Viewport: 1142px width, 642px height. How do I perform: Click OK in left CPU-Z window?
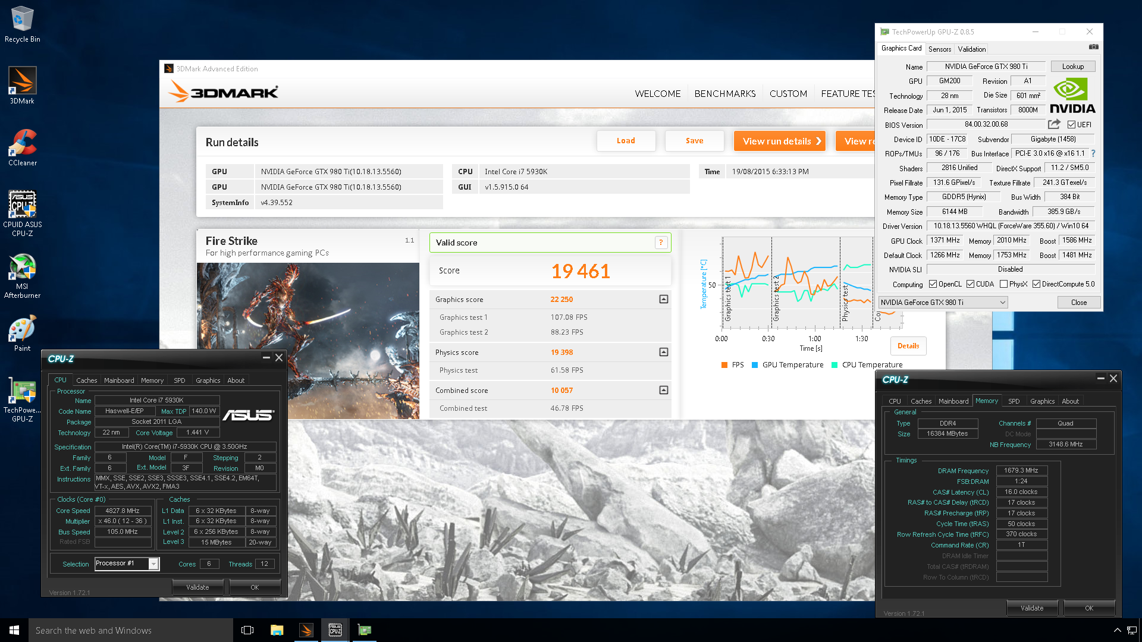tap(255, 587)
